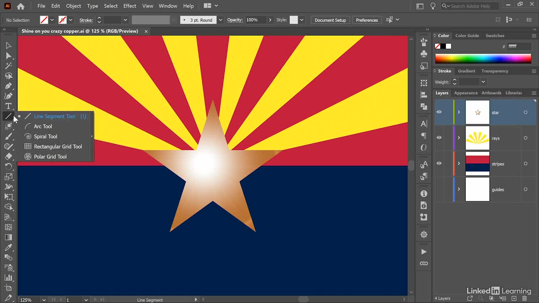539x303 pixels.
Task: Target the rays layer circle
Action: click(x=526, y=138)
